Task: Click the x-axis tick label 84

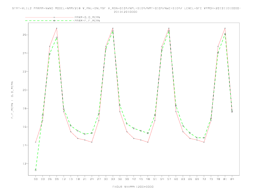Action: click(x=232, y=179)
